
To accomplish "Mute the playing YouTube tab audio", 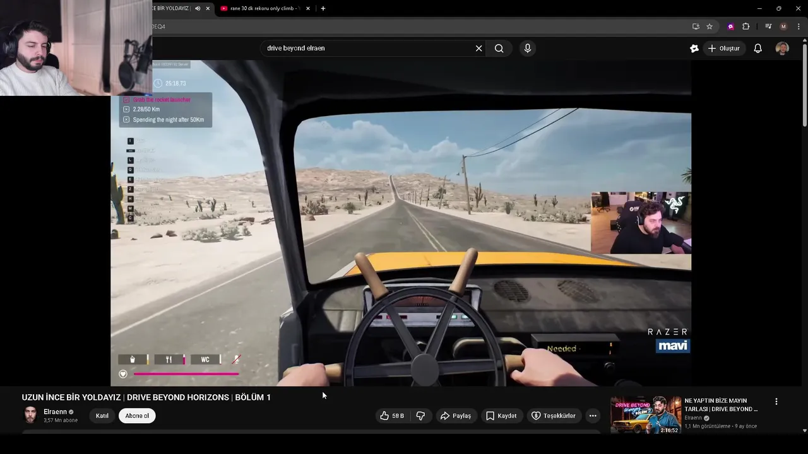I will 198,8.
